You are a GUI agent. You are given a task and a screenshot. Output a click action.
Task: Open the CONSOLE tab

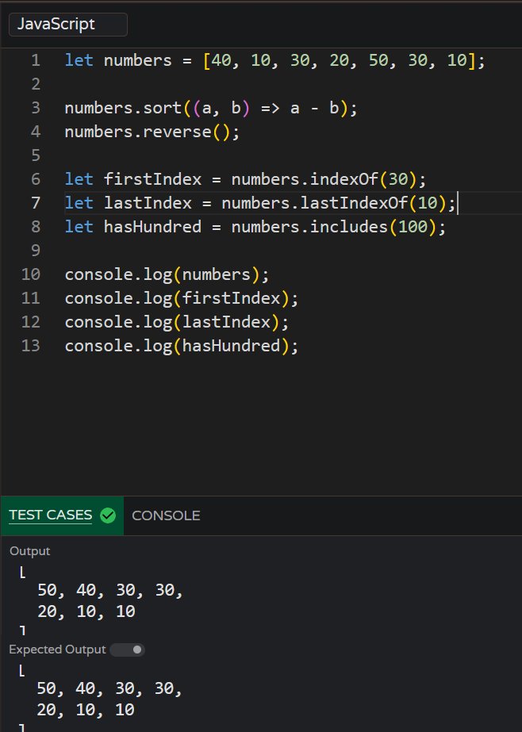point(166,515)
